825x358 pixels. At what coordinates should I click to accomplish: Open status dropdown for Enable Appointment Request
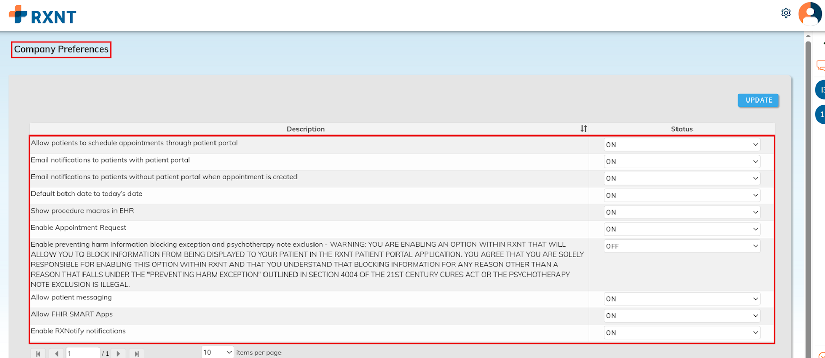coord(682,229)
